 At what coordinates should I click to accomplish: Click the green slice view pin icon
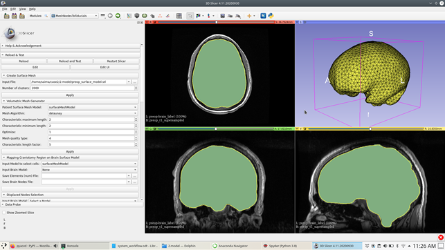coord(147,129)
